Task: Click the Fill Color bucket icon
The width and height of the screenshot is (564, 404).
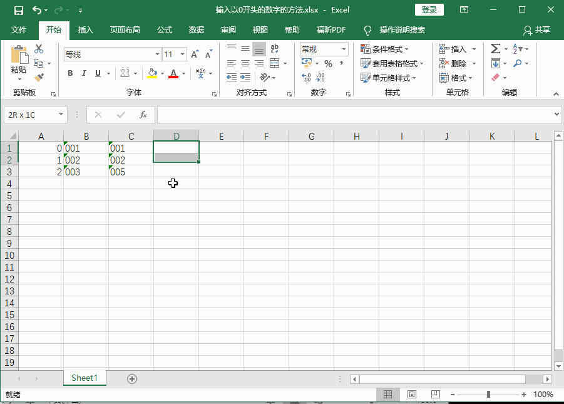Action: click(153, 73)
